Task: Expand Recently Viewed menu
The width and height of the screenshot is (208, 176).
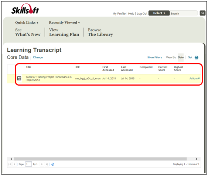Action: (64, 23)
